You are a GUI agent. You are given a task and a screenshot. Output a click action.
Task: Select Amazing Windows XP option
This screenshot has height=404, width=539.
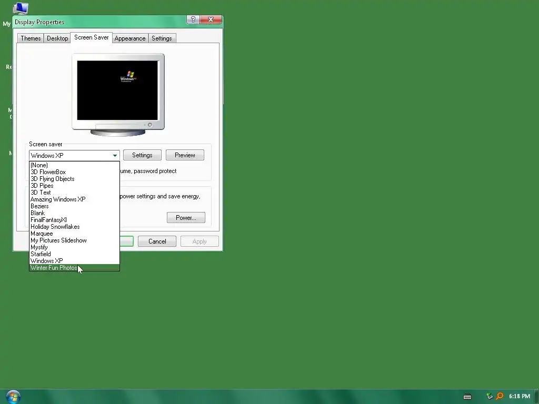(x=74, y=199)
